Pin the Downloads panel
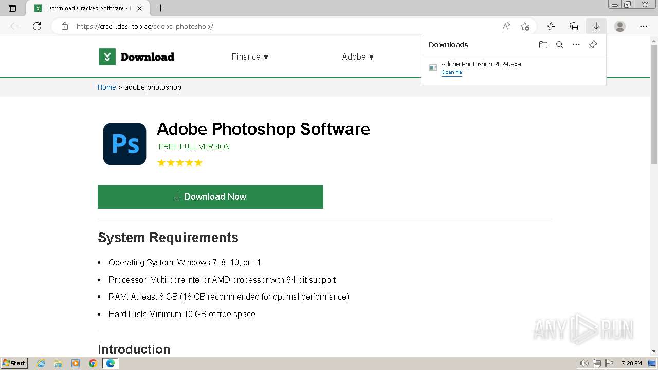 (593, 45)
